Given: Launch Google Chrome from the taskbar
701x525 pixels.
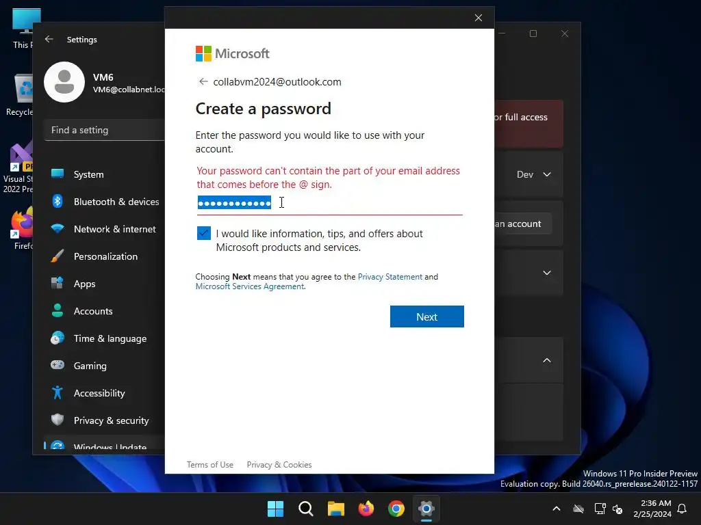Looking at the screenshot, I should coord(396,509).
